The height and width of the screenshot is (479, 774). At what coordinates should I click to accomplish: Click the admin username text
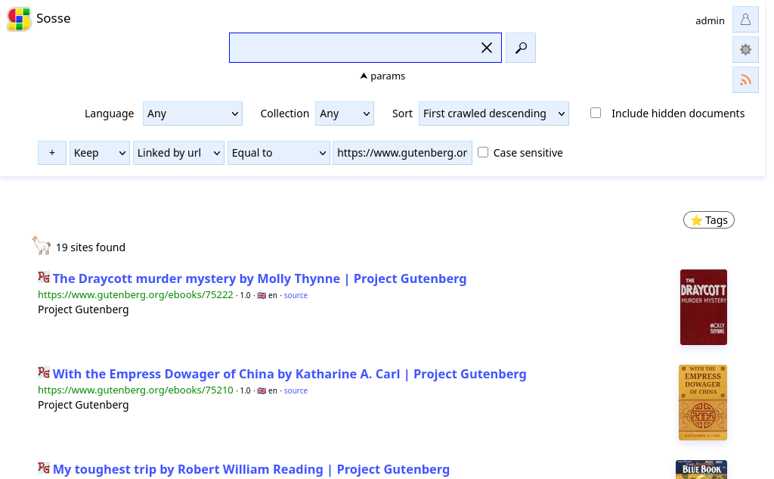coord(710,20)
